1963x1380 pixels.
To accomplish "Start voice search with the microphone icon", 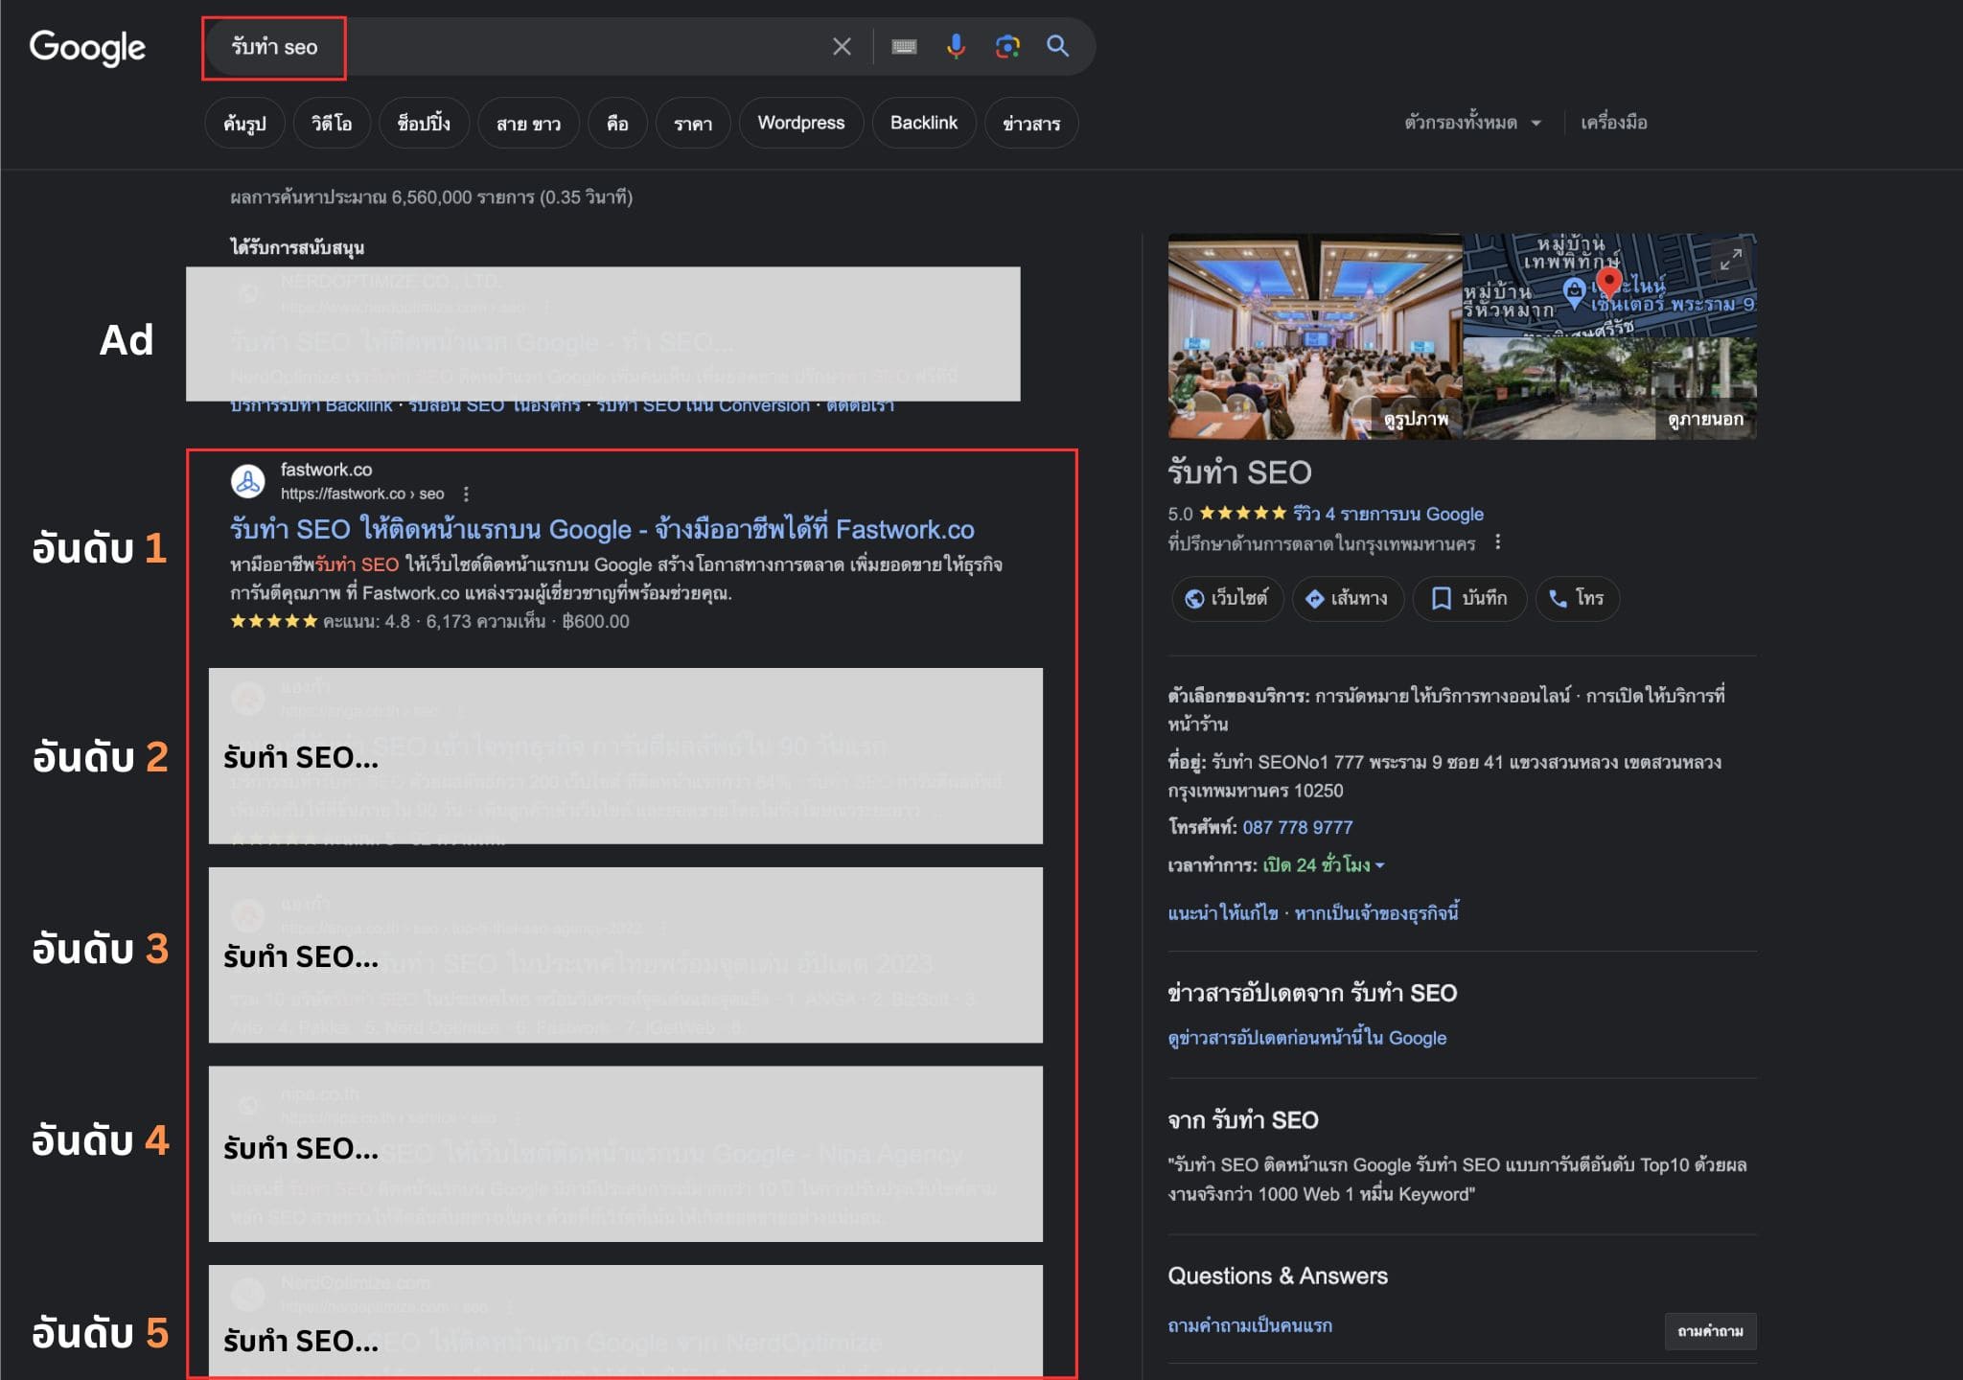I will pyautogui.click(x=956, y=46).
